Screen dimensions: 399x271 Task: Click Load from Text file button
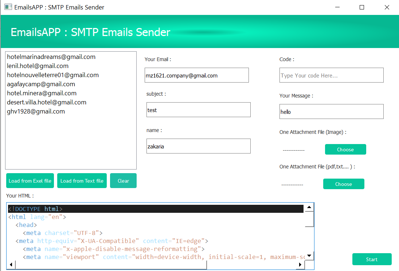(x=82, y=181)
